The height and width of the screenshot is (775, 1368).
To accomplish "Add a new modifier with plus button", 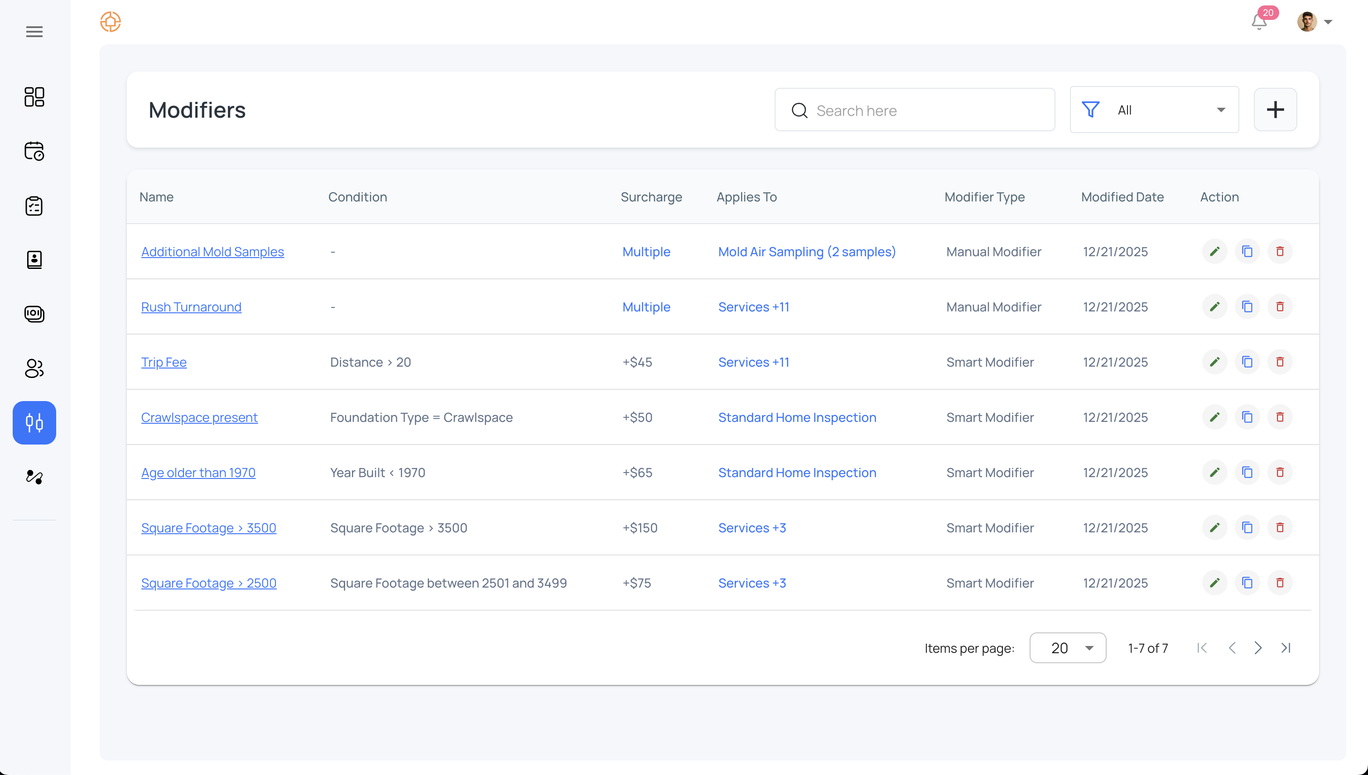I will pos(1275,110).
